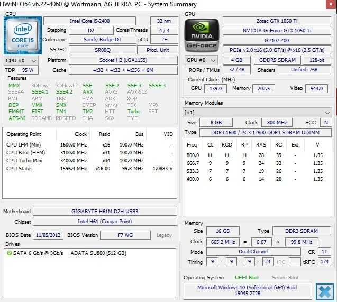This screenshot has width=337, height=302.
Task: Click the total memory size 16 GB field
Action: (223, 231)
